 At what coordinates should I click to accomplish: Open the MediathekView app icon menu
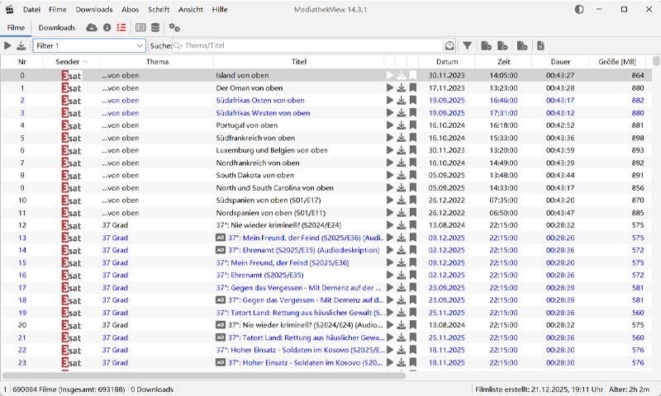(x=9, y=9)
